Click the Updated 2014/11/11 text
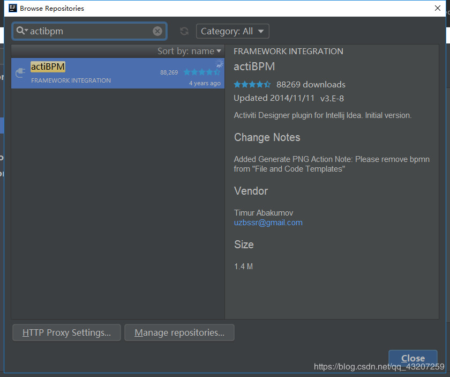 (274, 98)
